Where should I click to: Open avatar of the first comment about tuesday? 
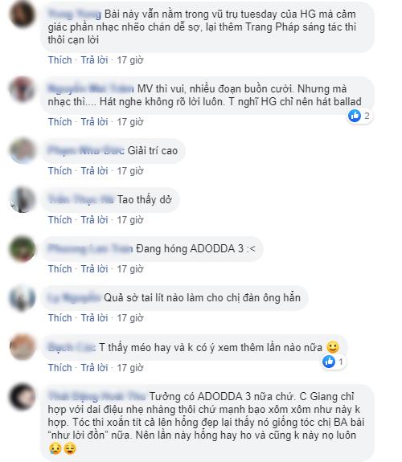[23, 14]
